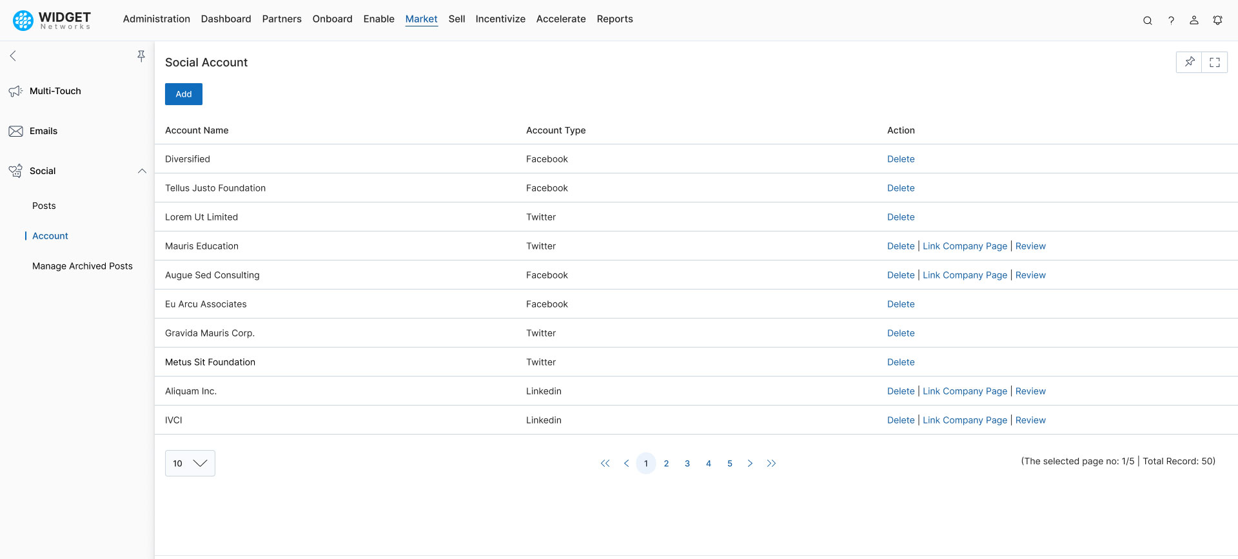Image resolution: width=1238 pixels, height=559 pixels.
Task: Click the Account Type column header
Action: click(x=556, y=130)
